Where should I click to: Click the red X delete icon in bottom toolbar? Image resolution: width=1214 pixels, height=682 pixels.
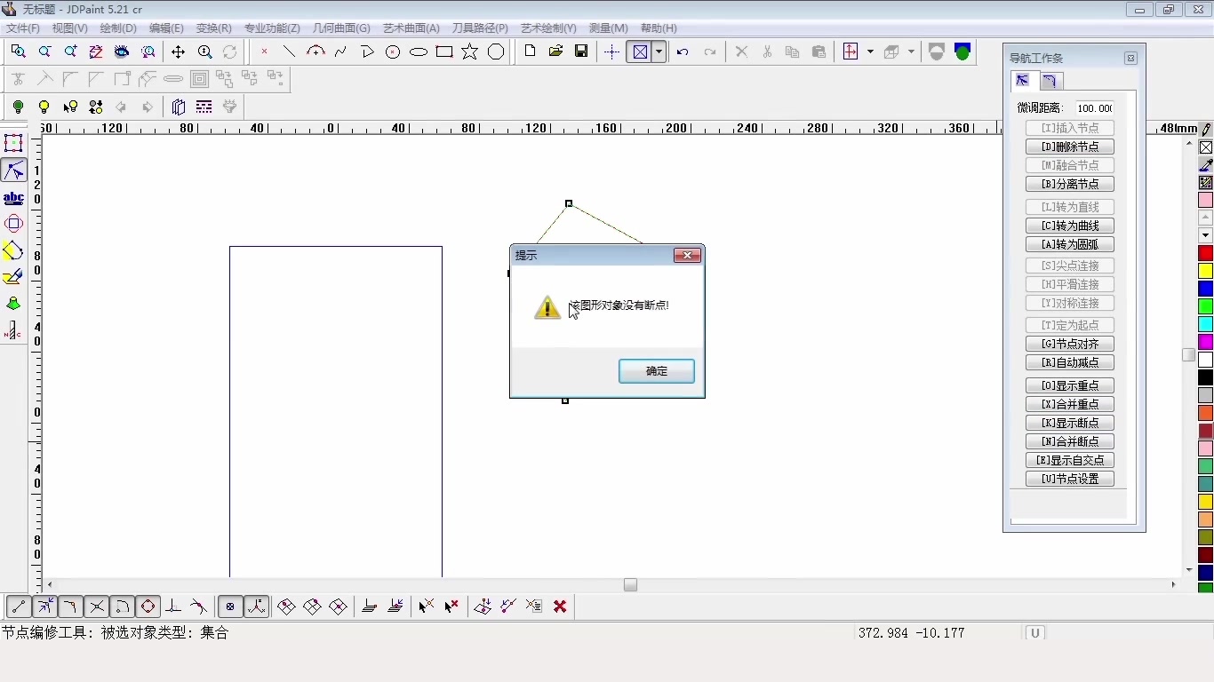pyautogui.click(x=560, y=607)
